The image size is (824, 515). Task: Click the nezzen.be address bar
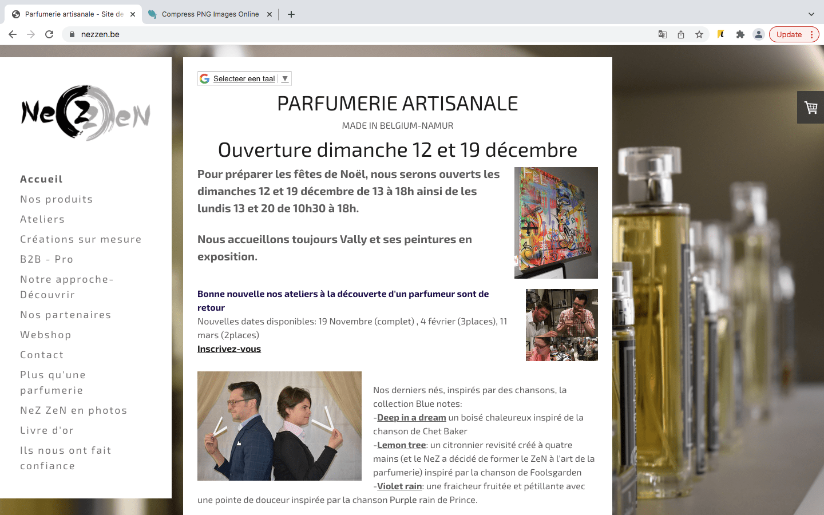(x=343, y=34)
